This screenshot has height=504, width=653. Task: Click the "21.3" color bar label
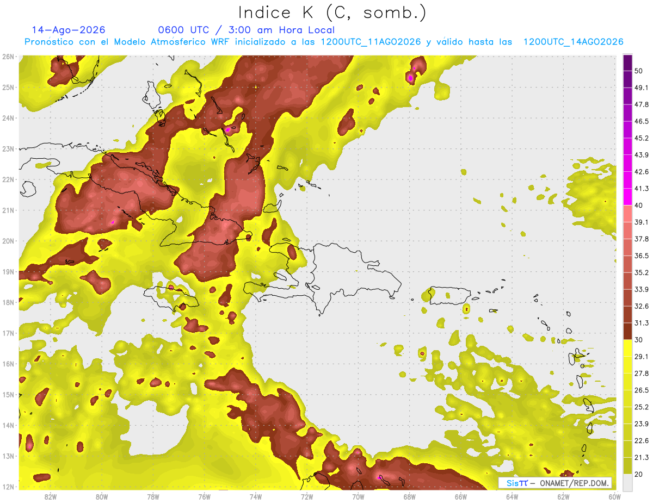[x=641, y=458]
